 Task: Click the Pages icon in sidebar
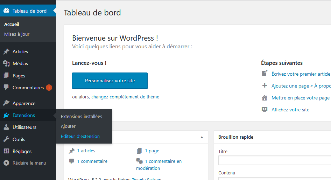pyautogui.click(x=6, y=75)
